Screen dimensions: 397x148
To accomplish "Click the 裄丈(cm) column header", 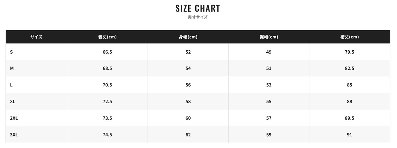I will [350, 37].
